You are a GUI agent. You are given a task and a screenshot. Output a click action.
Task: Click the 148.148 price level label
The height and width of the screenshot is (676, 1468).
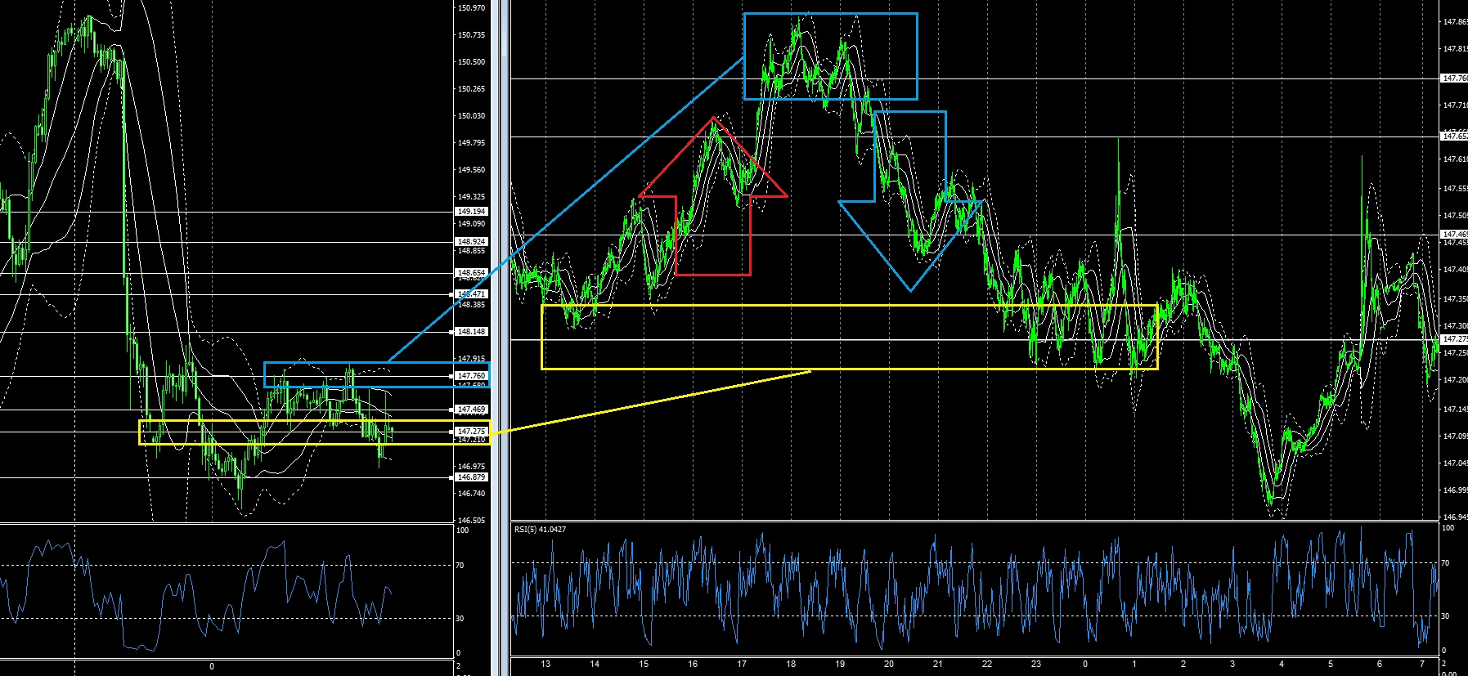point(472,333)
